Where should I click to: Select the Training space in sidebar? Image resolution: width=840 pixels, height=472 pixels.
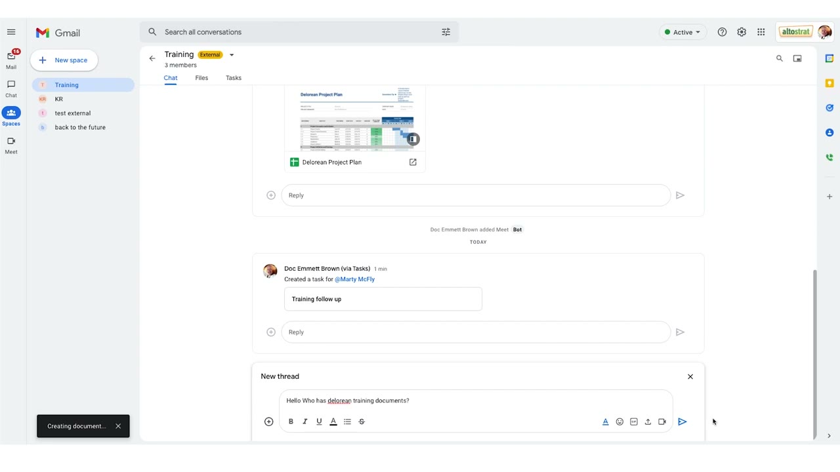click(x=83, y=85)
